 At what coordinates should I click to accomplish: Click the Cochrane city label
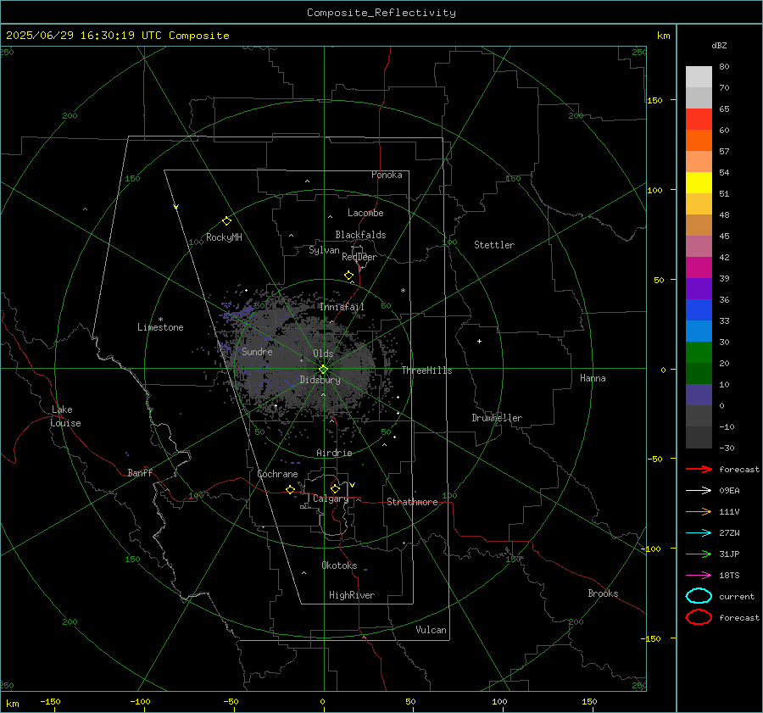click(277, 474)
